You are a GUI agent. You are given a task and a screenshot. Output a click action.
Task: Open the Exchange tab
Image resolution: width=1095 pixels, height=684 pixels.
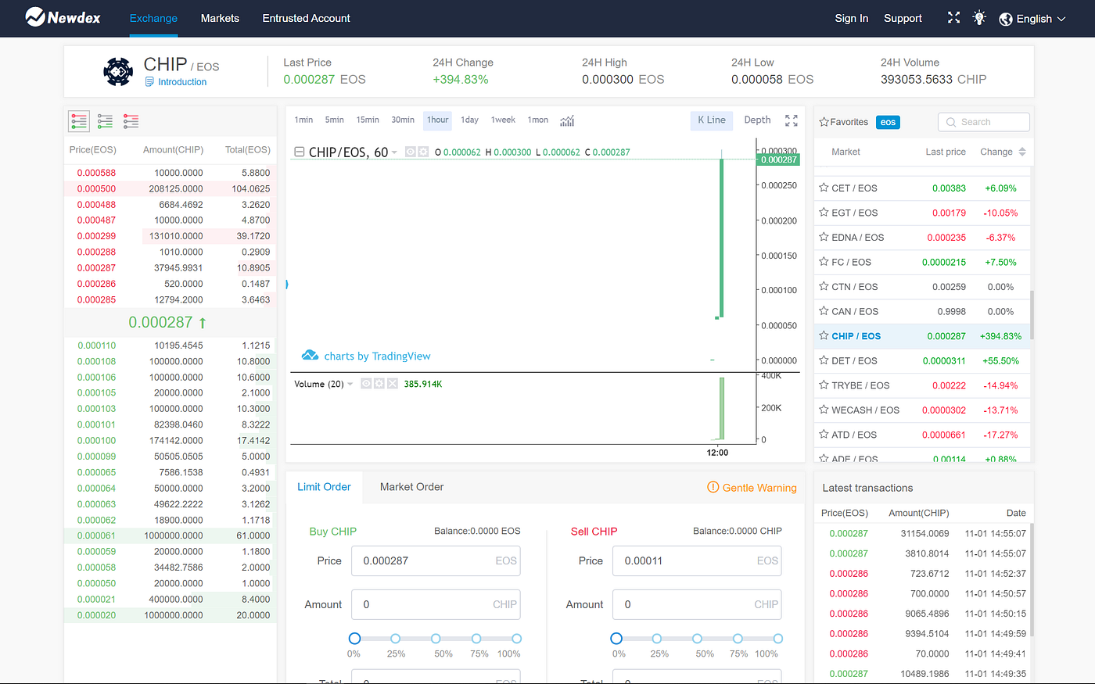pyautogui.click(x=153, y=18)
